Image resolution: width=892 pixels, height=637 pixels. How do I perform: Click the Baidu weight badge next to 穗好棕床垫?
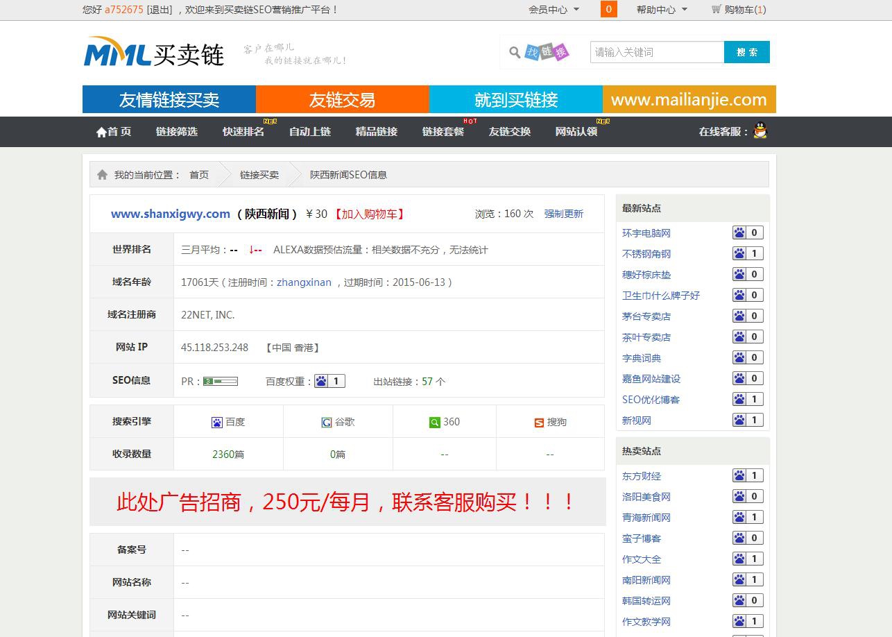pos(748,274)
